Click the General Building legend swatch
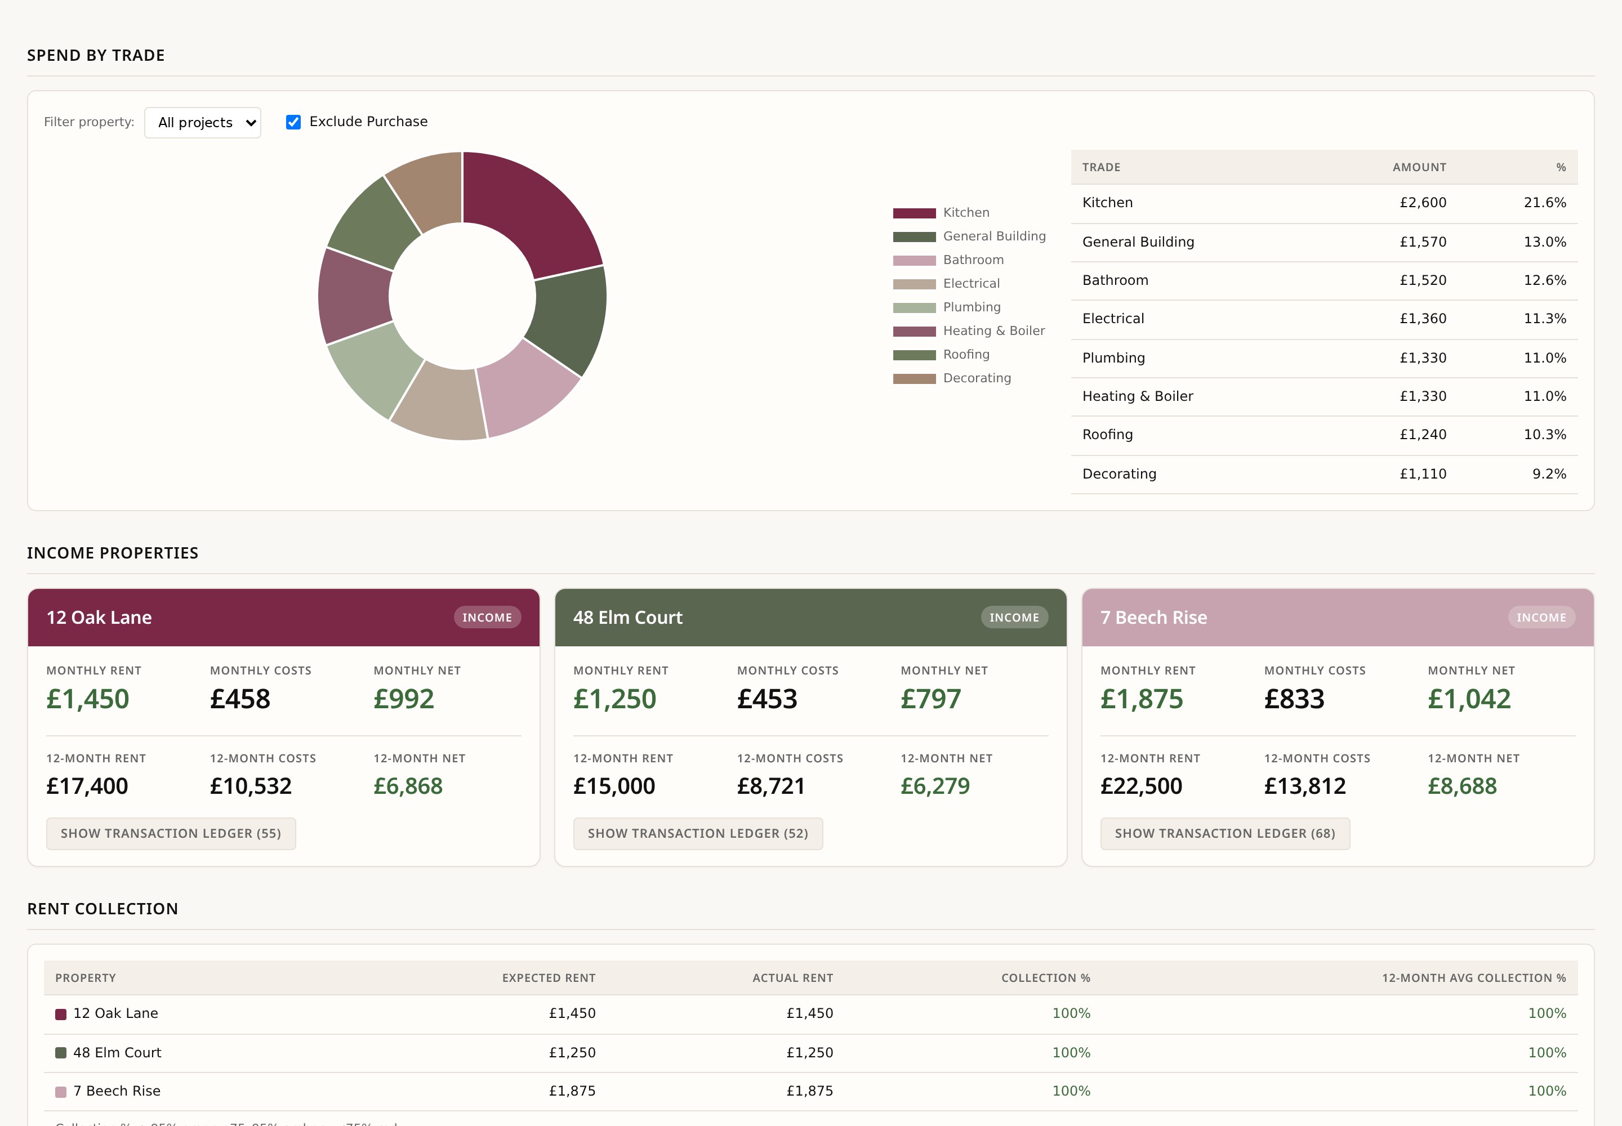The width and height of the screenshot is (1622, 1126). tap(914, 236)
